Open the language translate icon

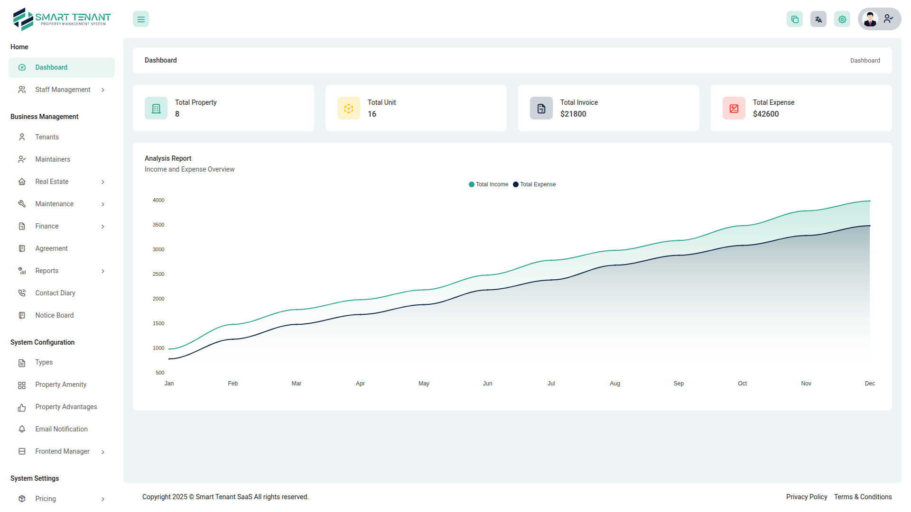point(818,19)
